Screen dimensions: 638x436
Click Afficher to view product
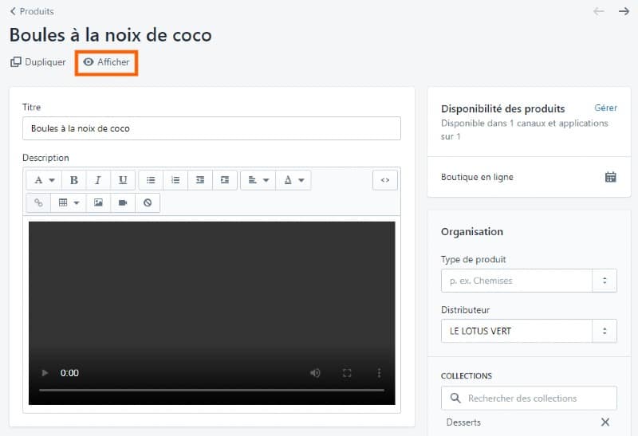click(x=106, y=62)
